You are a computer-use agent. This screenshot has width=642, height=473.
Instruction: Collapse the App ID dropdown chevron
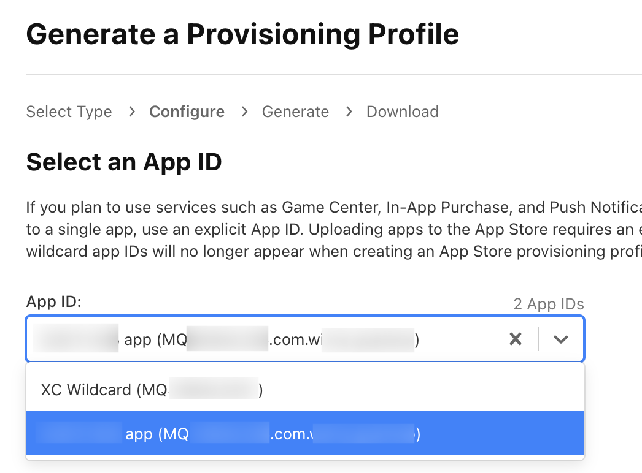click(560, 339)
